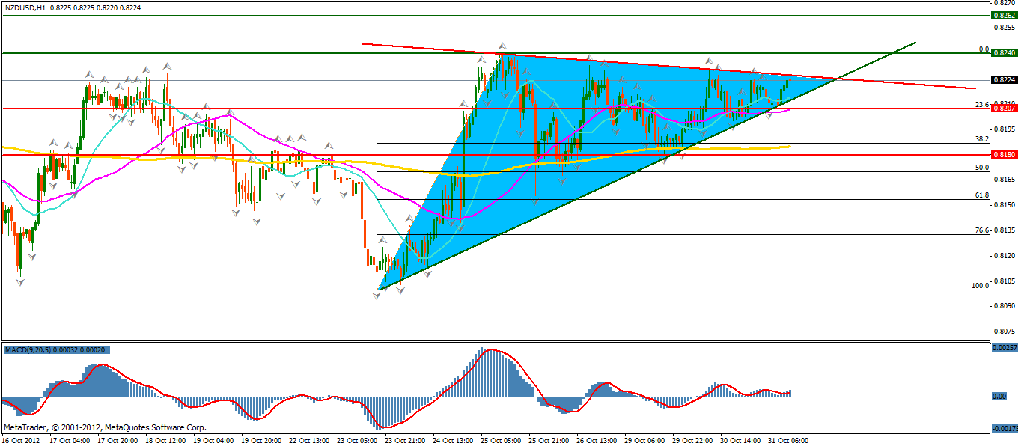1018x446 pixels.
Task: Click the 0.8180 red price label
Action: [1002, 155]
